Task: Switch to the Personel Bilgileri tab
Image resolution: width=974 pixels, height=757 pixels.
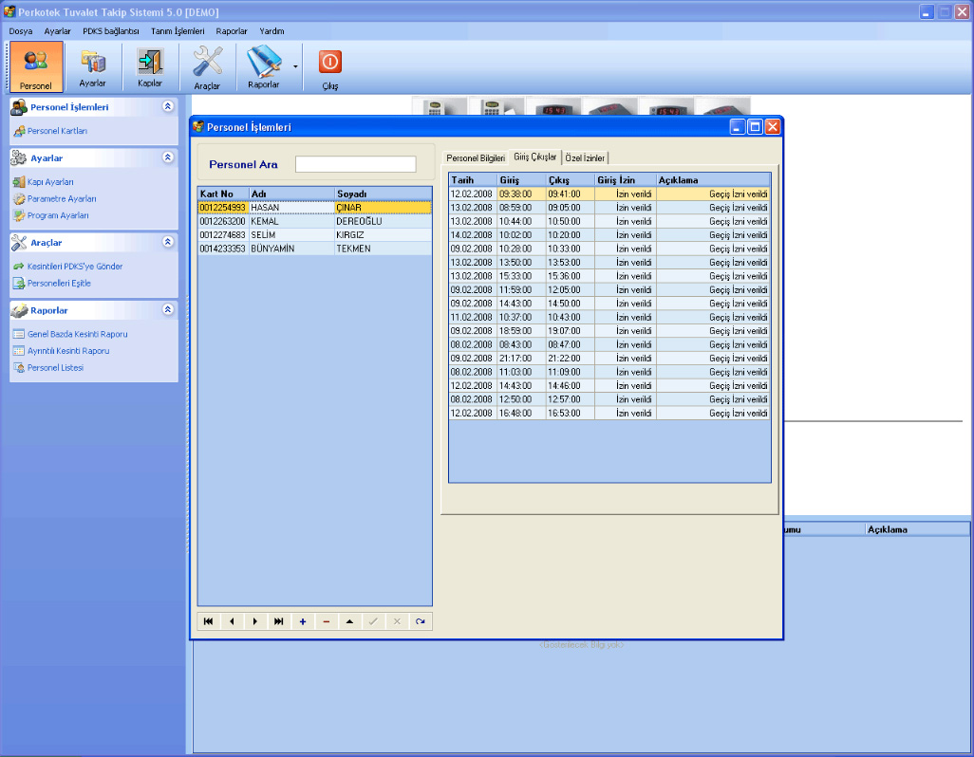Action: click(476, 157)
